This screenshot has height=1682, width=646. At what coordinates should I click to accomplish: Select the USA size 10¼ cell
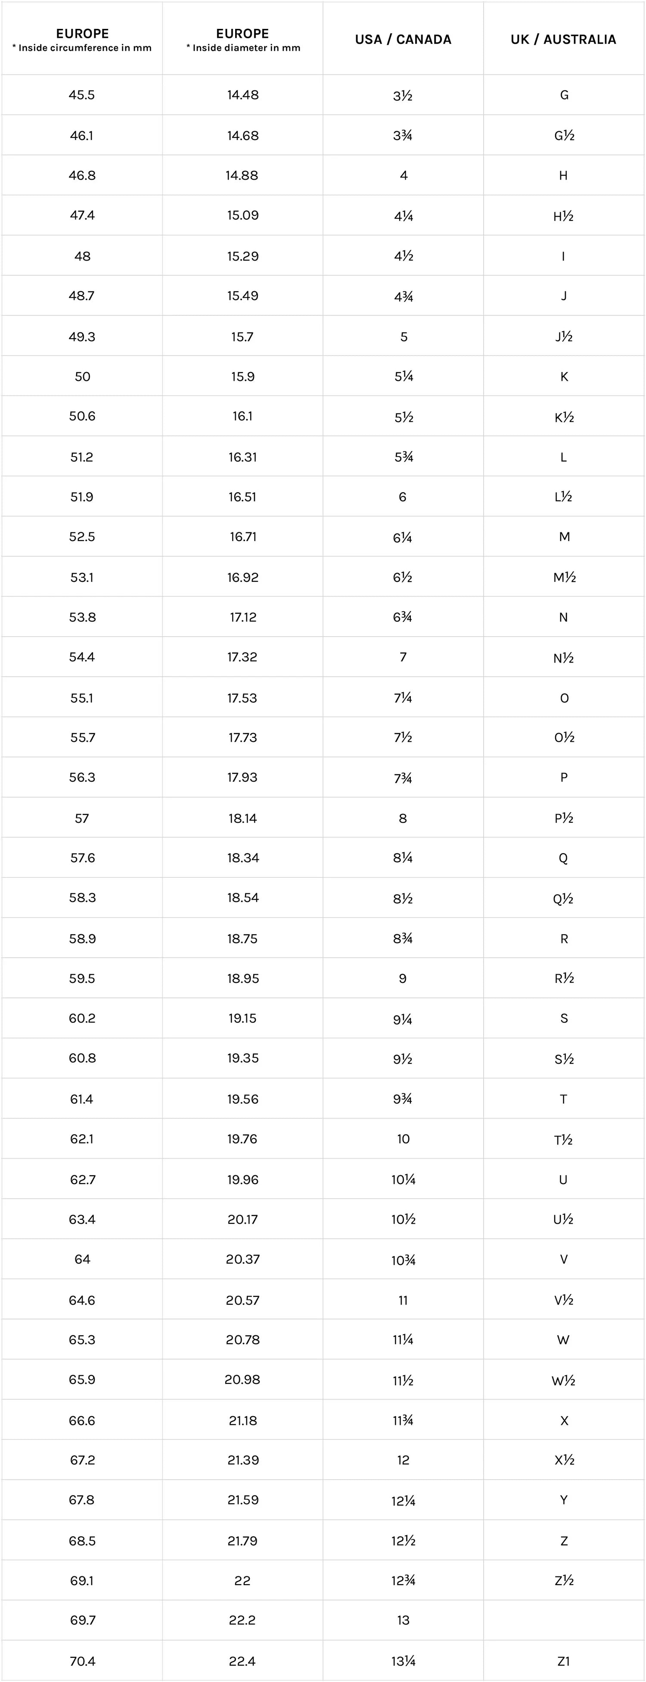(x=403, y=1179)
